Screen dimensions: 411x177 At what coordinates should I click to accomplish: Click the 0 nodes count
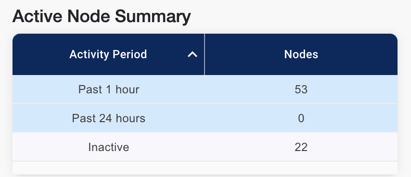[301, 118]
